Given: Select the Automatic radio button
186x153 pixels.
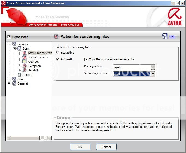Looking at the screenshot, I should [58, 59].
